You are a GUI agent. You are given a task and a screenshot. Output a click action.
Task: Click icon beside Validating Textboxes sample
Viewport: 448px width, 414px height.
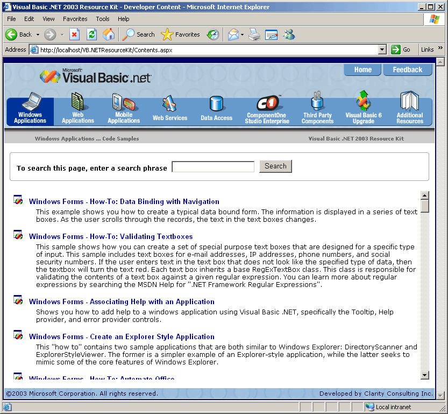(18, 234)
